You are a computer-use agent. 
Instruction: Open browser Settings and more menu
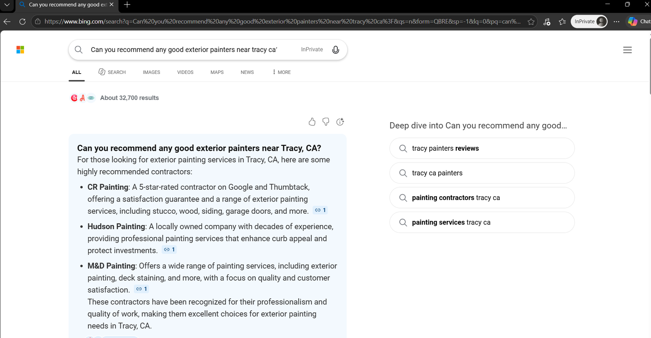click(616, 22)
